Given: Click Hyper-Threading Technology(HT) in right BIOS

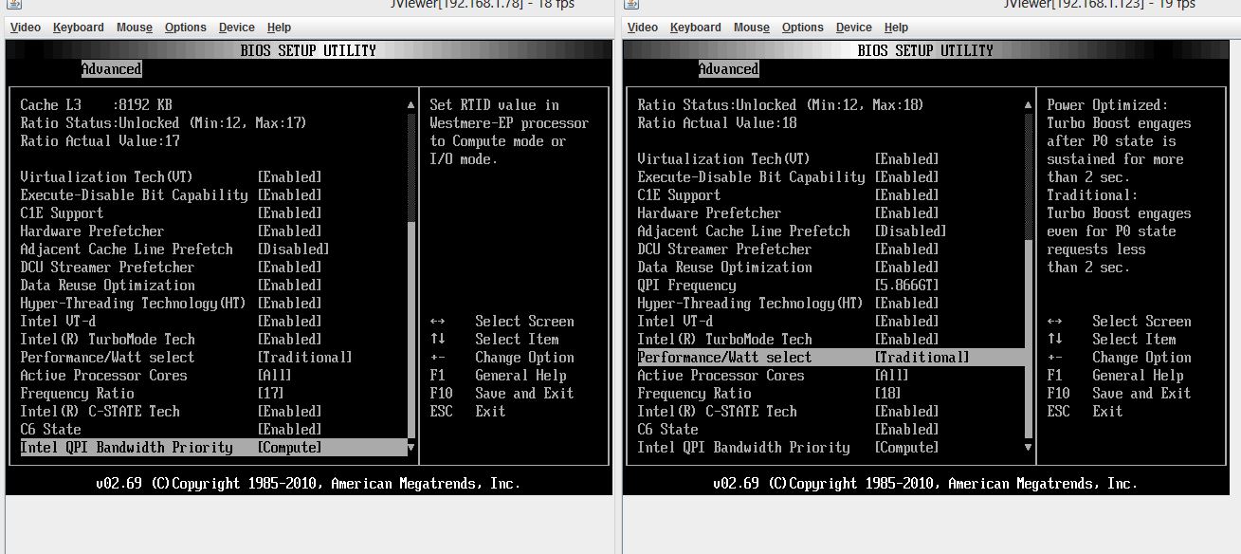Looking at the screenshot, I should pos(751,304).
